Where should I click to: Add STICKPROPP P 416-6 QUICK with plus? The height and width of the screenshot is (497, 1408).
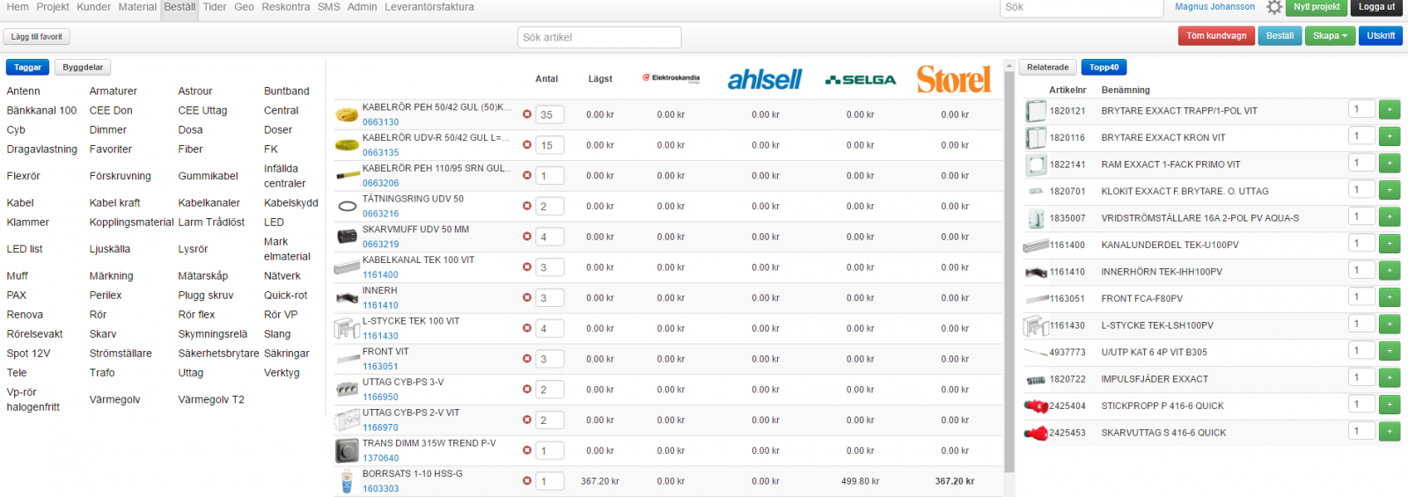click(x=1389, y=406)
